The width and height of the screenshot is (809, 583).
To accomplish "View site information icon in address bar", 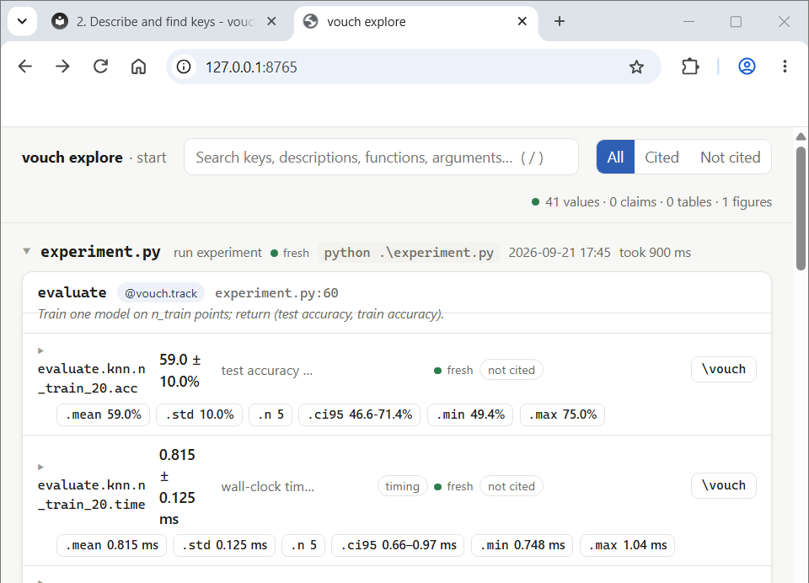I will [184, 67].
